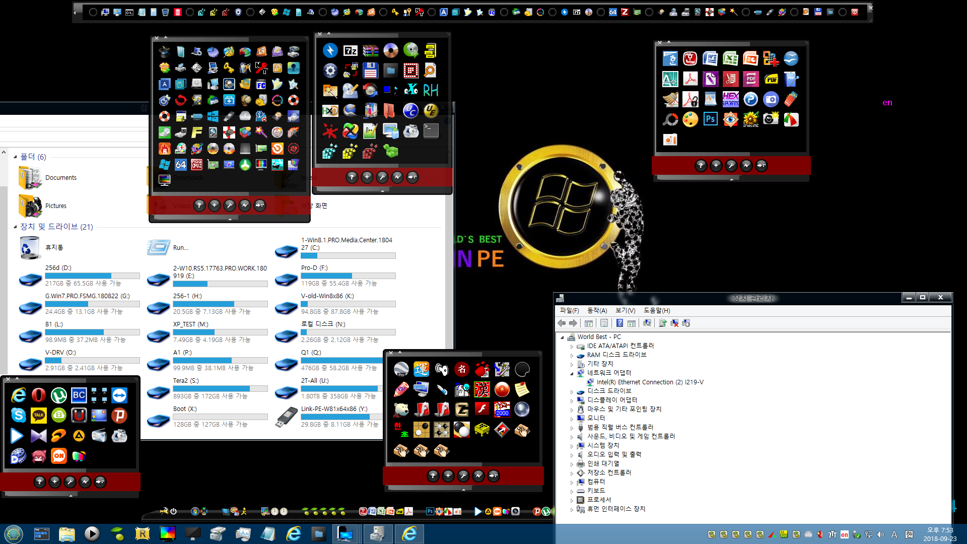Open Photoshop Ps icon

710,119
